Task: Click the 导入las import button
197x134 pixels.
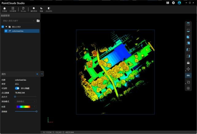Action: click(x=23, y=9)
